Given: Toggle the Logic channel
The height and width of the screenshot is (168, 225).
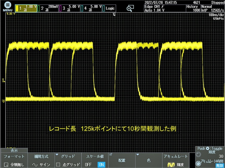Looking at the screenshot, I should (x=109, y=8).
